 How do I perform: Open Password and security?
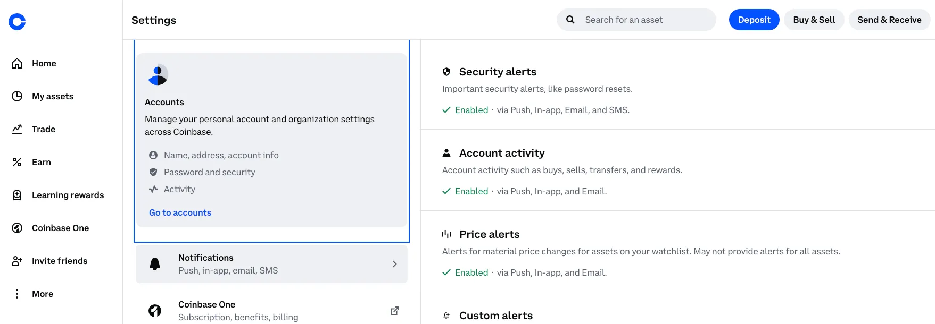point(210,172)
